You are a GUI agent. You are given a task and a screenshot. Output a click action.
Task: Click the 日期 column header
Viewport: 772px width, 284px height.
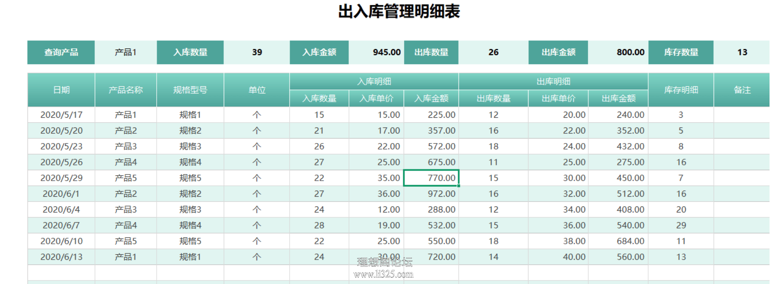[x=61, y=90]
